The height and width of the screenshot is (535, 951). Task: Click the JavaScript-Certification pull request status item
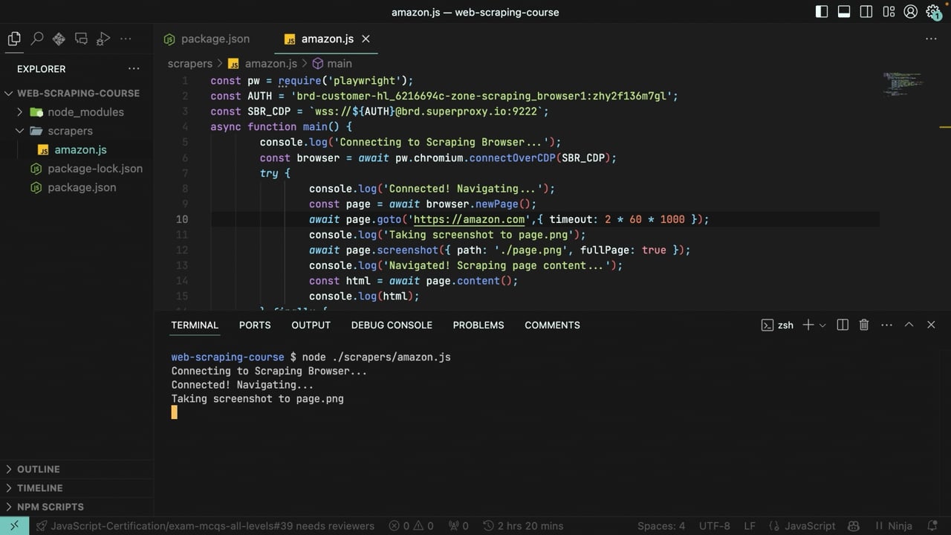(x=205, y=526)
